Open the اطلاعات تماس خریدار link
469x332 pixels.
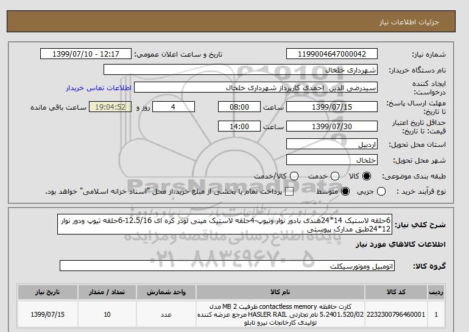99,88
